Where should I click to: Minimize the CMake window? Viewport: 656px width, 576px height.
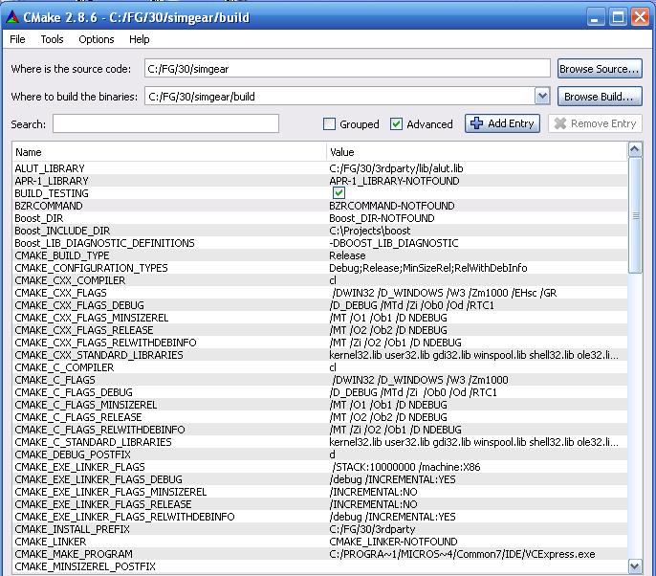pos(596,16)
